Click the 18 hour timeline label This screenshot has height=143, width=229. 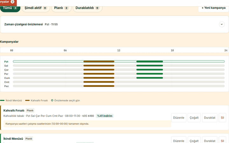pyautogui.click(x=172, y=50)
